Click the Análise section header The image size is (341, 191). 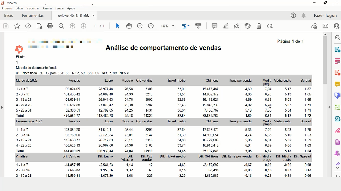[x=22, y=156]
